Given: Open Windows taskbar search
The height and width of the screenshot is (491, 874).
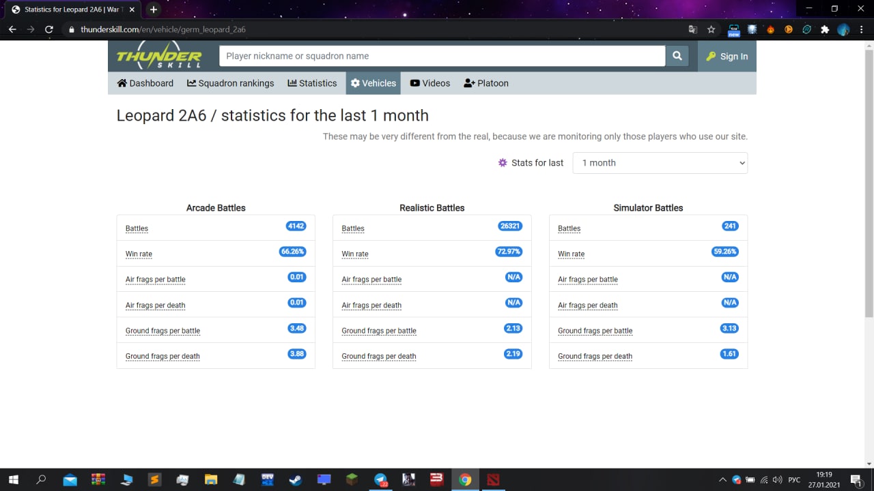Looking at the screenshot, I should point(41,479).
